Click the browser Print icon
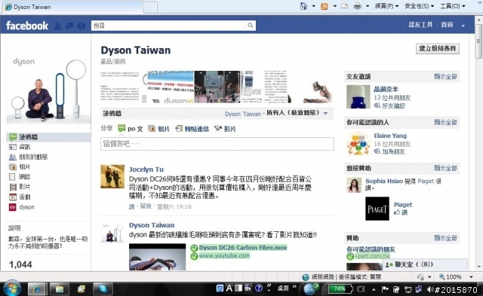483x296 pixels. [357, 6]
